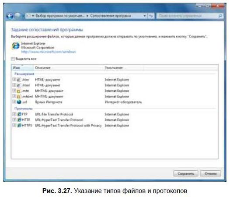230x197 pixels.
Task: Toggle the FTP checkbox
Action: 14,114
